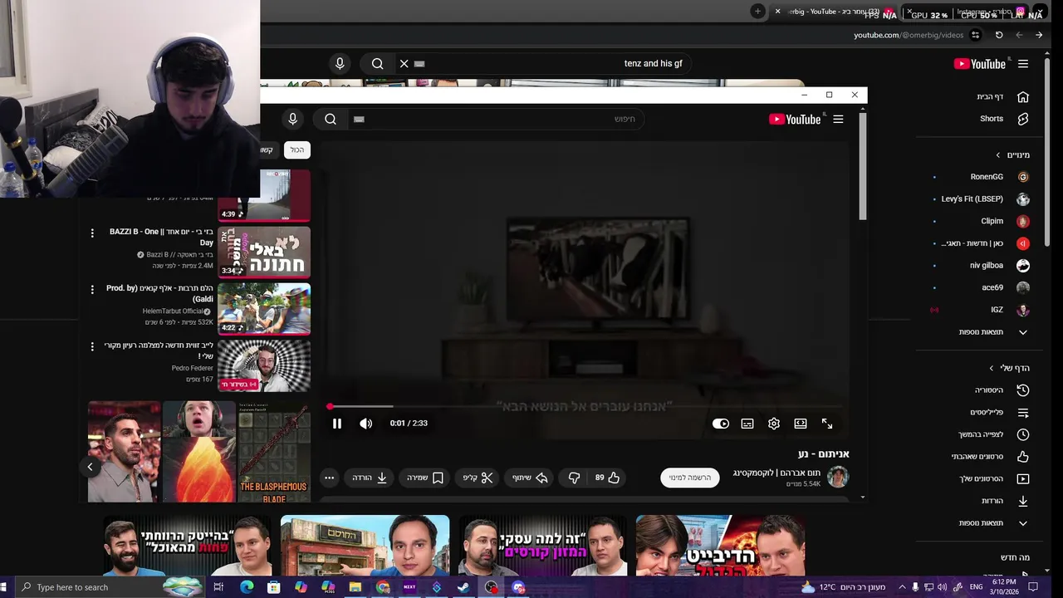
Task: Mute the video with the volume icon
Action: 365,424
